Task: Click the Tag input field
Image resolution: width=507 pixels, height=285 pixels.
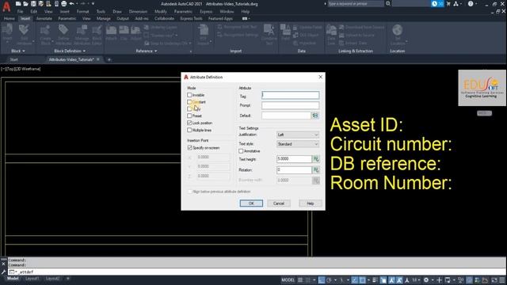Action: tap(291, 95)
